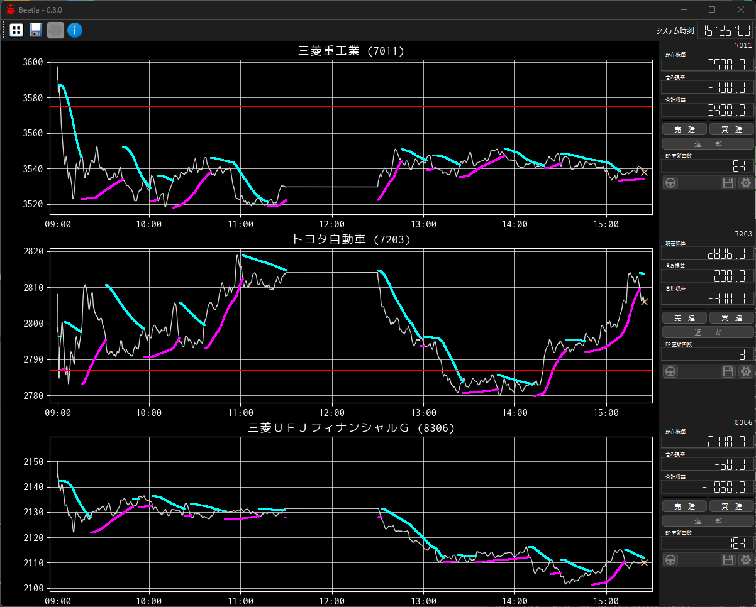Open the gear settings in 7011 panel
This screenshot has width=756, height=607.
(x=746, y=183)
